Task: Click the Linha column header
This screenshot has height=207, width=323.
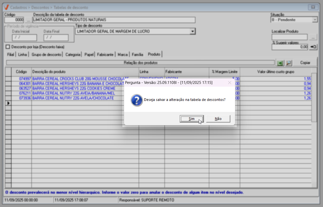Action: 152,71
